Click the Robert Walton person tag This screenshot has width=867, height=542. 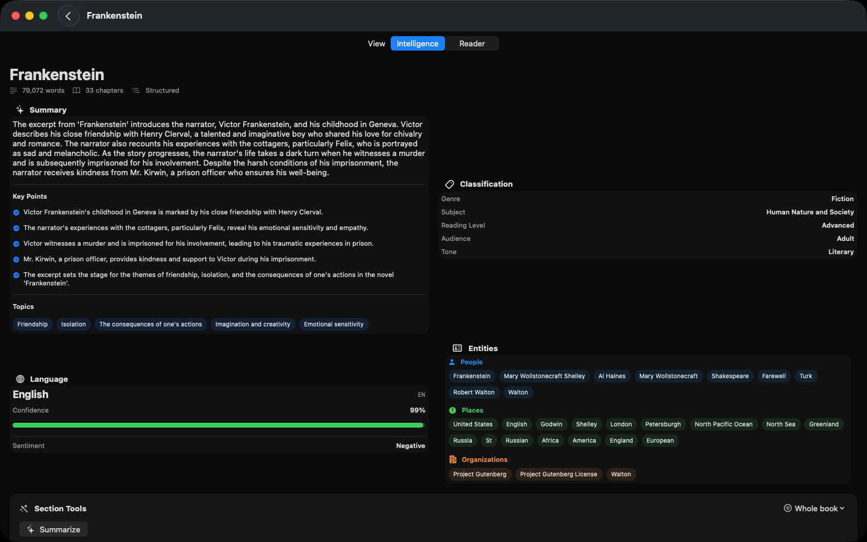tap(474, 392)
